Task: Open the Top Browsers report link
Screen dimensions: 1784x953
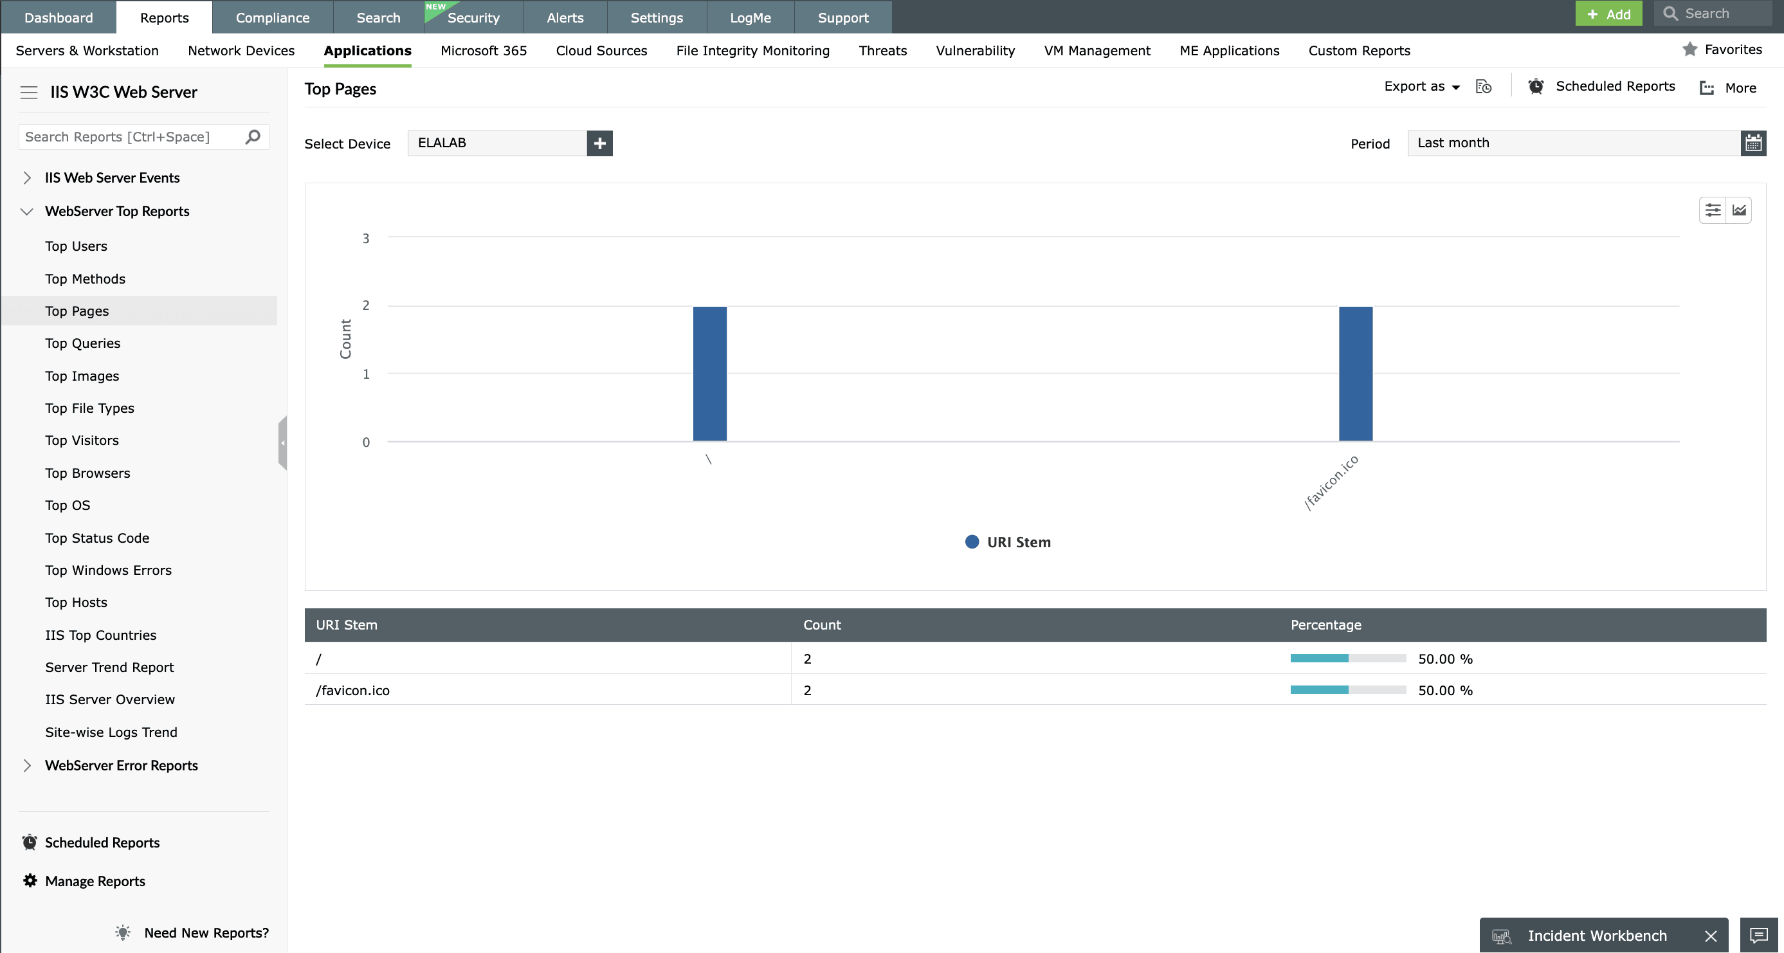Action: tap(87, 473)
